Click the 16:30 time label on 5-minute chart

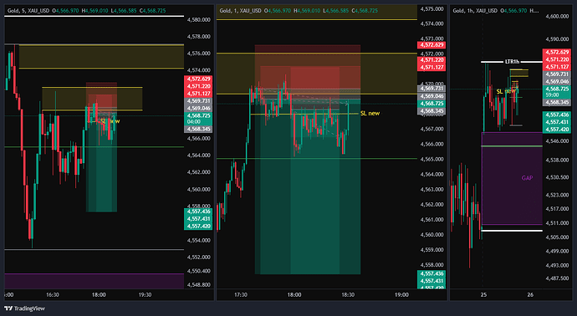pyautogui.click(x=52, y=295)
